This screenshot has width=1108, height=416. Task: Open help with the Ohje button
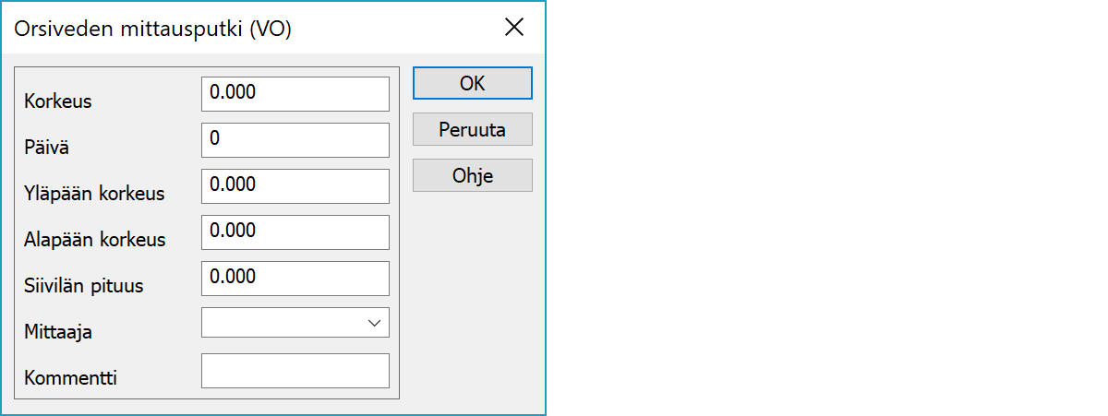[x=472, y=175]
